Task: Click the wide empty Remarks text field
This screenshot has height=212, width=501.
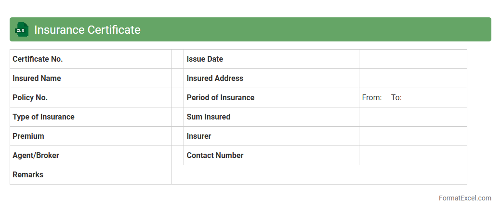Action: [x=319, y=175]
